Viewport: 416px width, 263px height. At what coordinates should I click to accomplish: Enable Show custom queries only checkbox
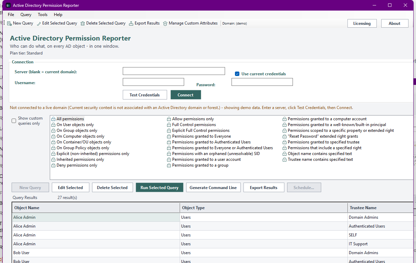click(x=14, y=121)
